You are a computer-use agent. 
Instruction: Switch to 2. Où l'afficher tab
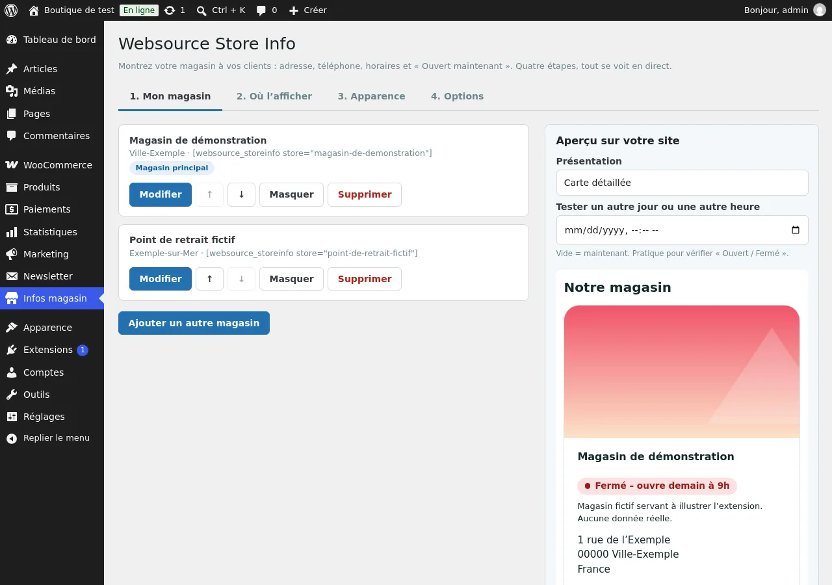pos(274,96)
